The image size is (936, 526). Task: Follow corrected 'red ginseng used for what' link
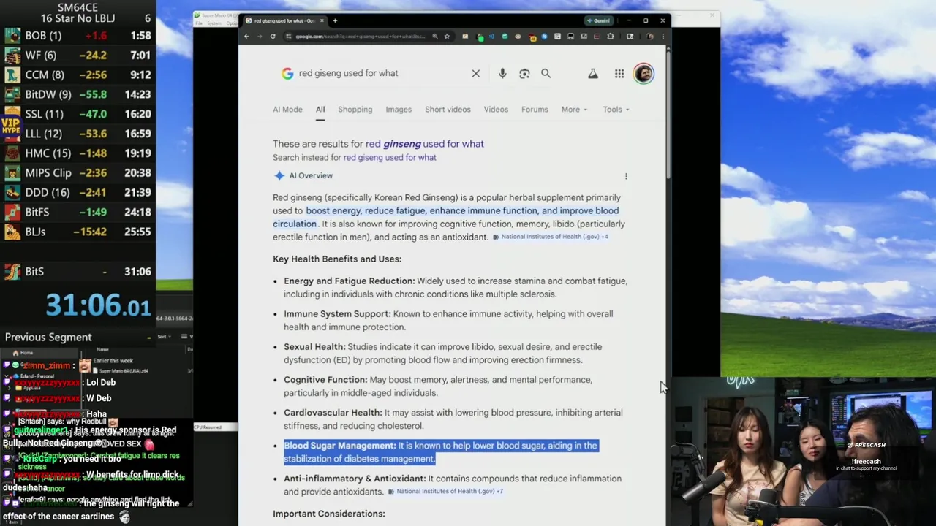click(425, 144)
